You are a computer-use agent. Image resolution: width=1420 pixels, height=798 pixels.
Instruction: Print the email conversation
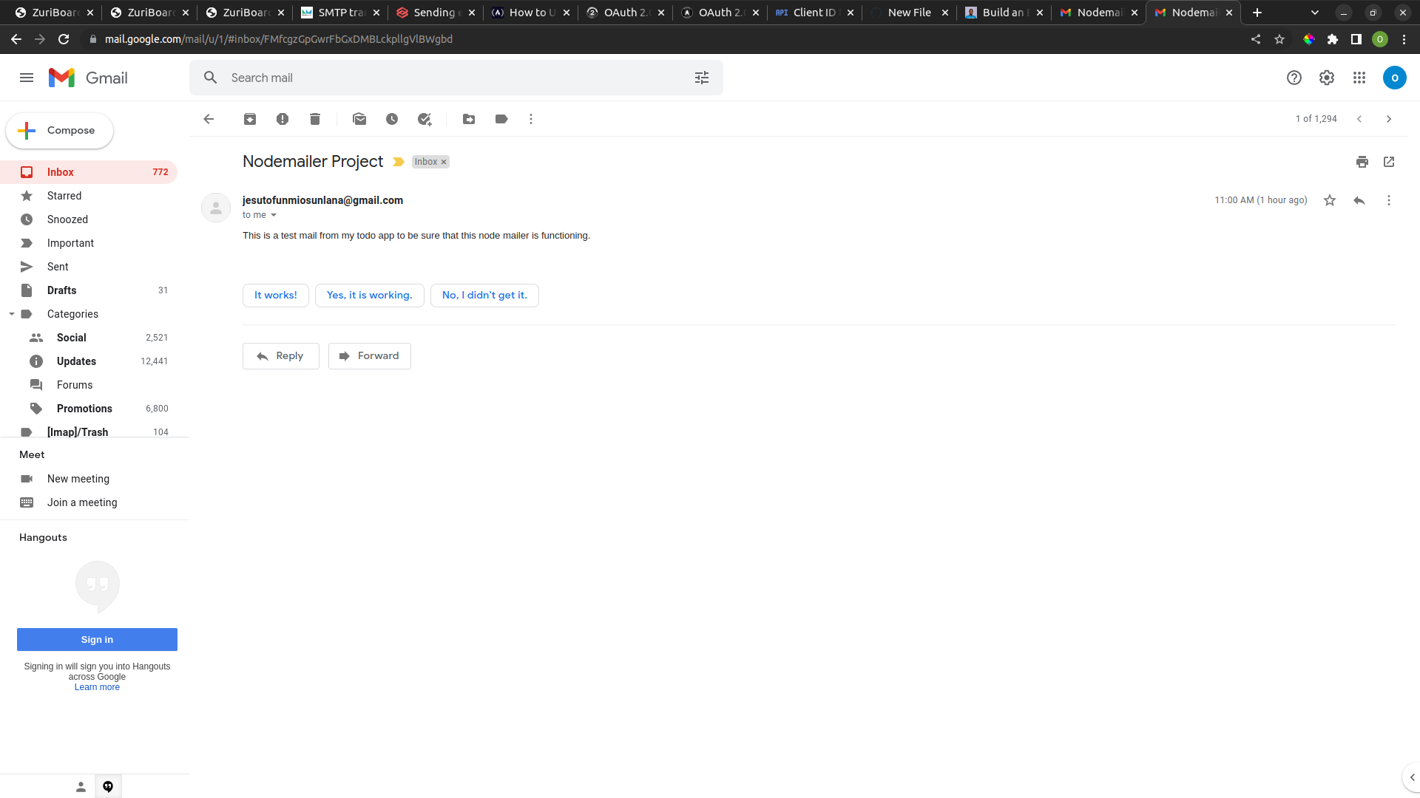[1362, 162]
